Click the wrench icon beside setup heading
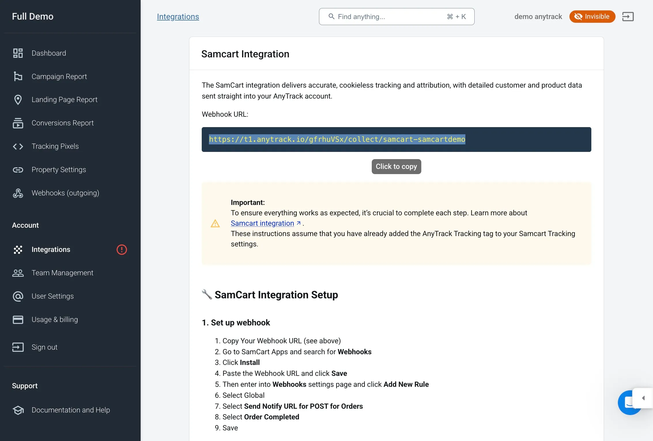Viewport: 653px width, 441px height. (207, 295)
